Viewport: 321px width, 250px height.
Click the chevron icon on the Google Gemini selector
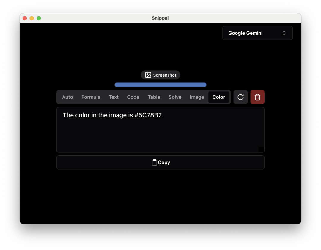pyautogui.click(x=284, y=33)
